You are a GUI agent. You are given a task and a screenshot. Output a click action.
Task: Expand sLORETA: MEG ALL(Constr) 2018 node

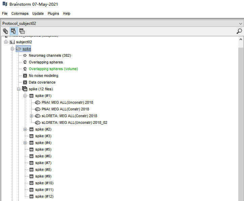32,116
